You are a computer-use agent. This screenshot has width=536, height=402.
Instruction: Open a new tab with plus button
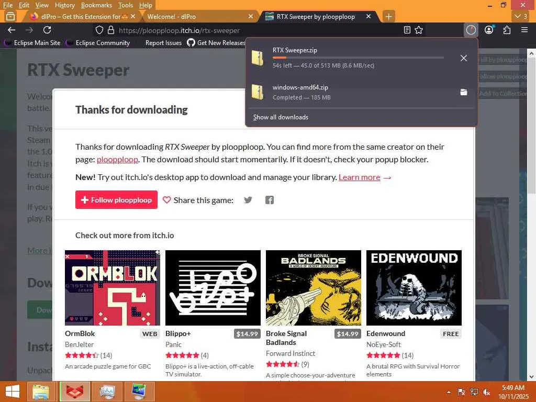click(389, 16)
